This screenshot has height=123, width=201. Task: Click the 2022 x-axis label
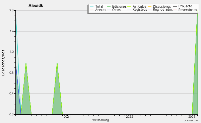[x=129, y=117]
